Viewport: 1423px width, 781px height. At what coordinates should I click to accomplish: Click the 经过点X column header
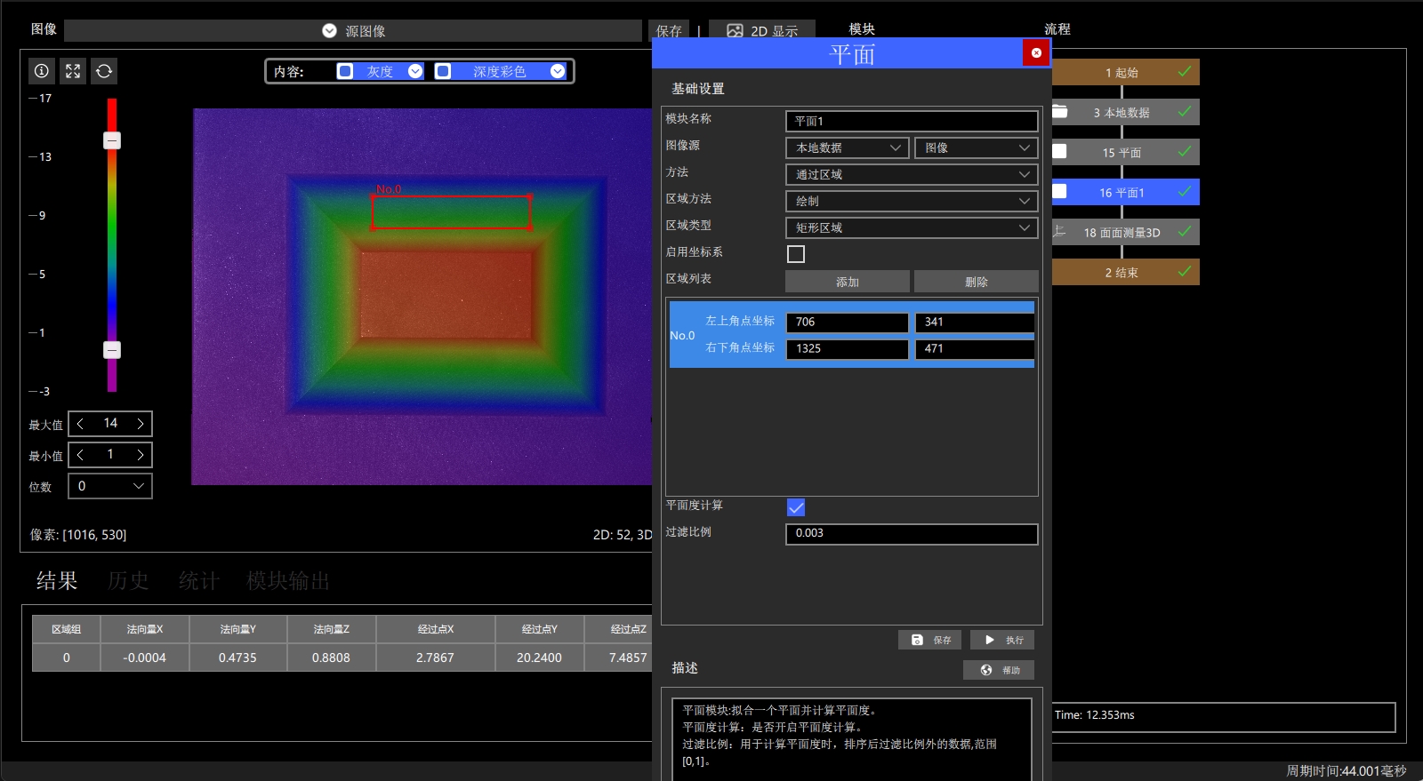[436, 629]
